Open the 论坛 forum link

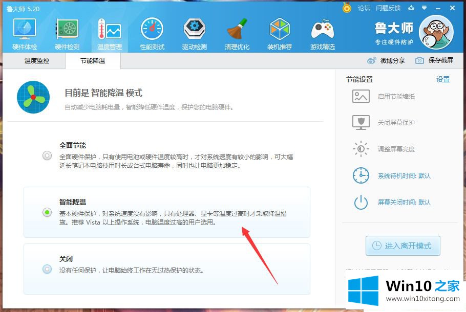point(364,8)
